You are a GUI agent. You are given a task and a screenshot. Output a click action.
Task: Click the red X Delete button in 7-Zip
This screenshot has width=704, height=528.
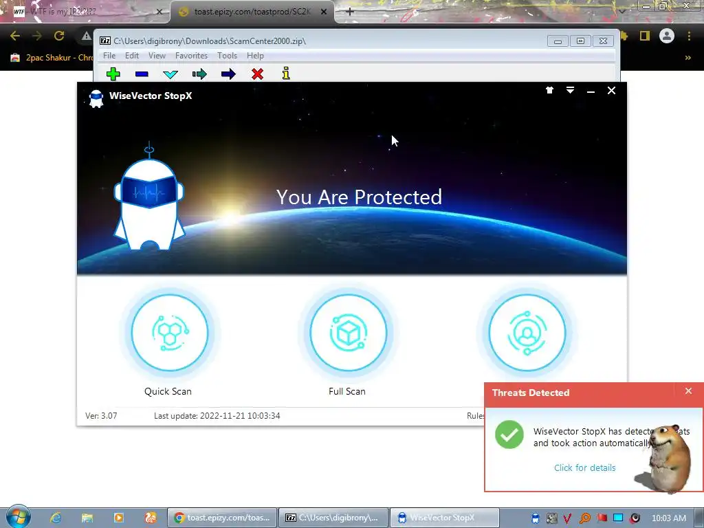[257, 74]
